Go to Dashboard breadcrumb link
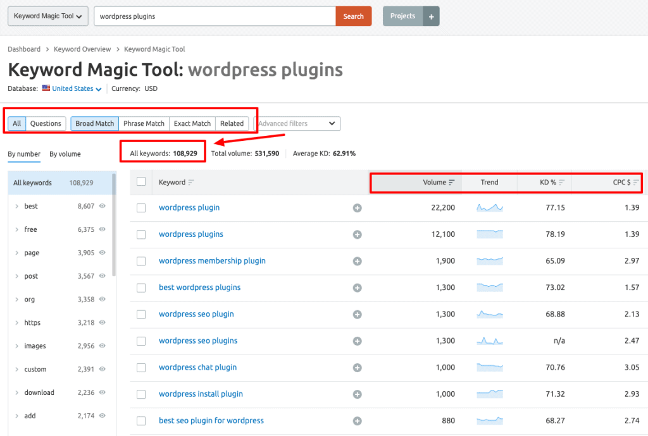 click(x=24, y=49)
